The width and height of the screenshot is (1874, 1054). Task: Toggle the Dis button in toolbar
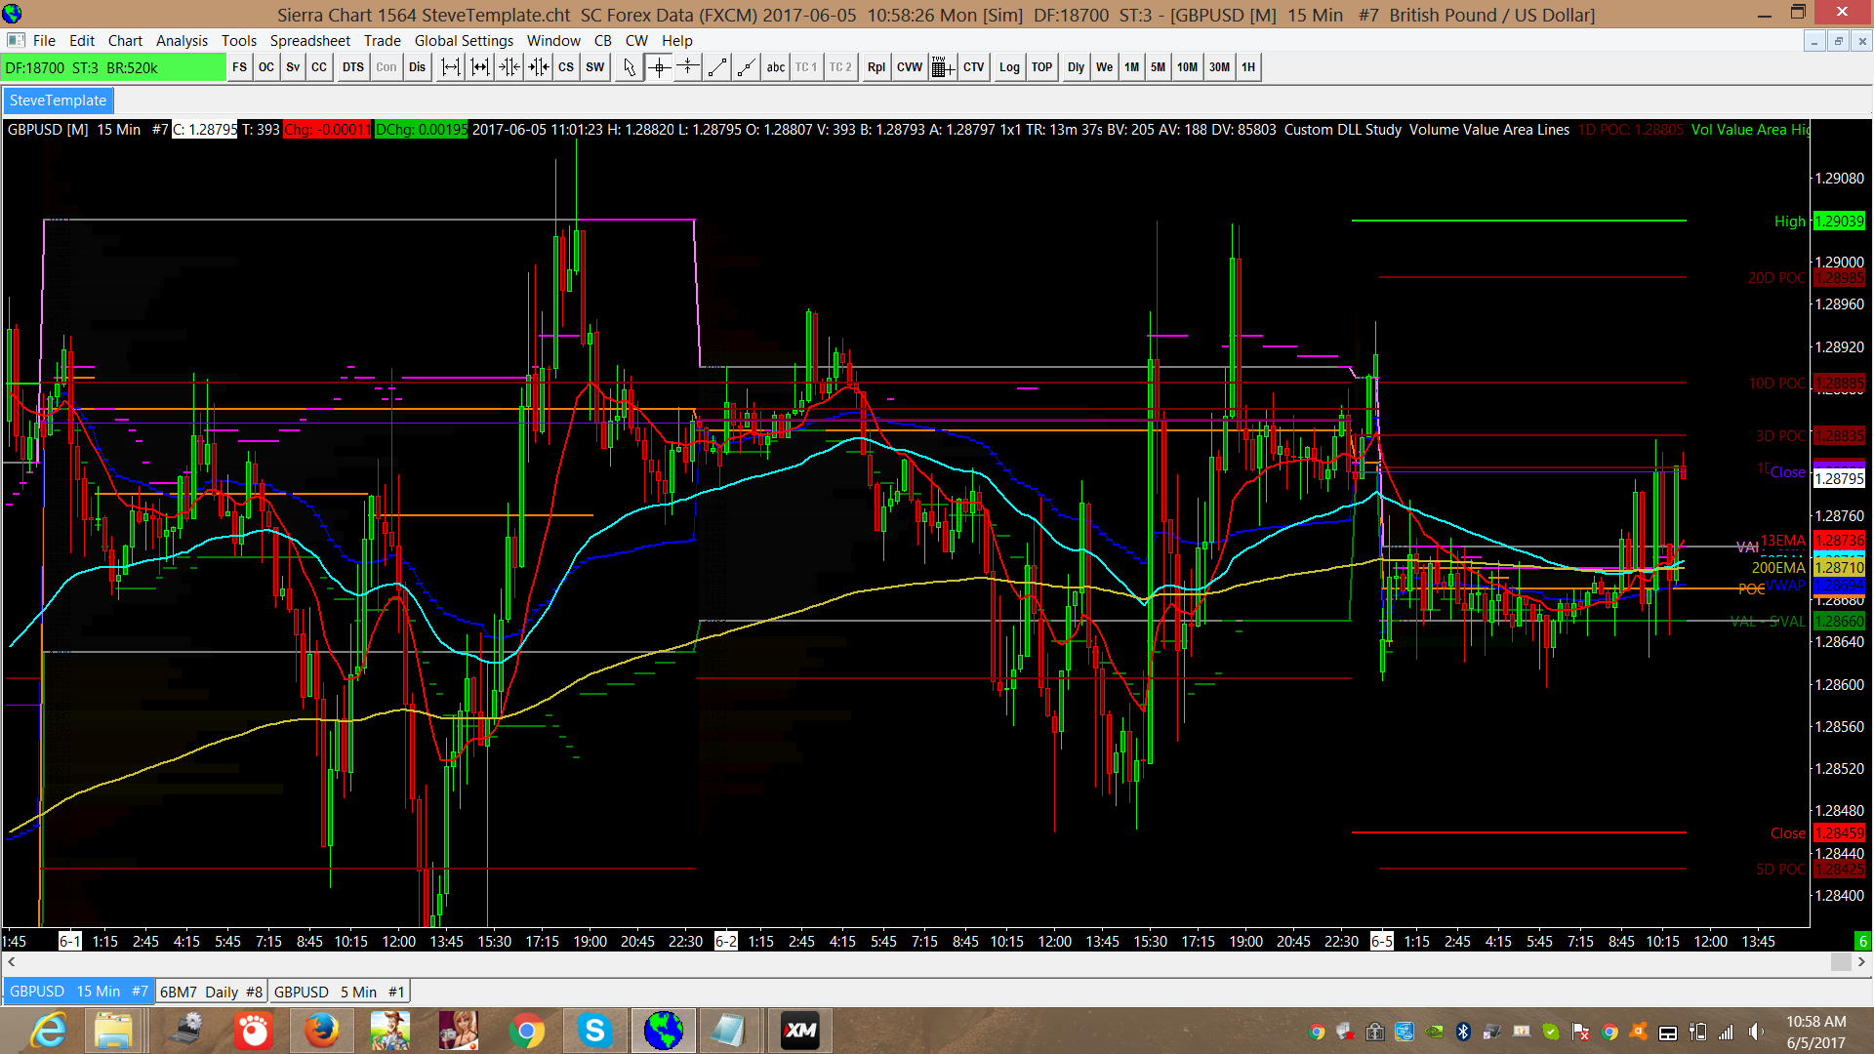point(418,67)
